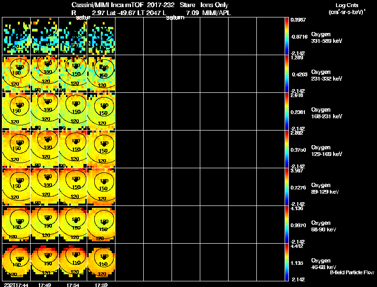Screen dimensions: 377x287
Task: Click the '0.3987' scale maximum value
Action: click(x=298, y=20)
